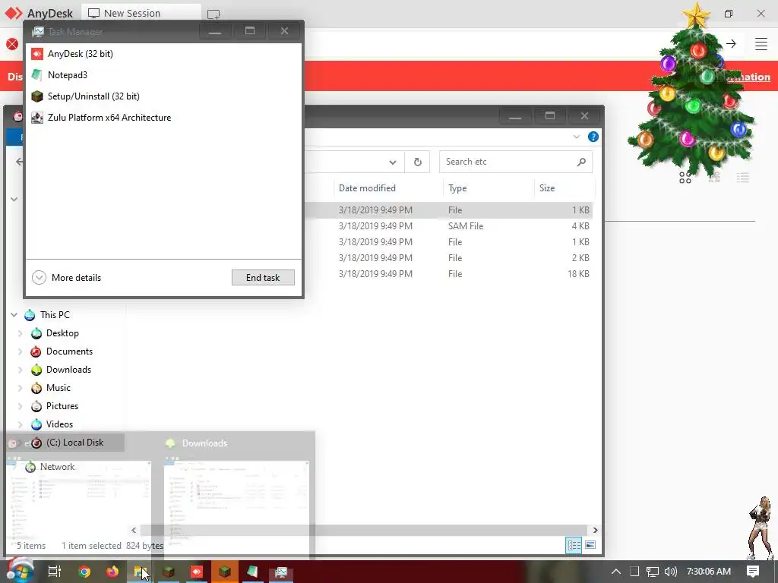
Task: Expand the Music tree node
Action: (x=21, y=388)
